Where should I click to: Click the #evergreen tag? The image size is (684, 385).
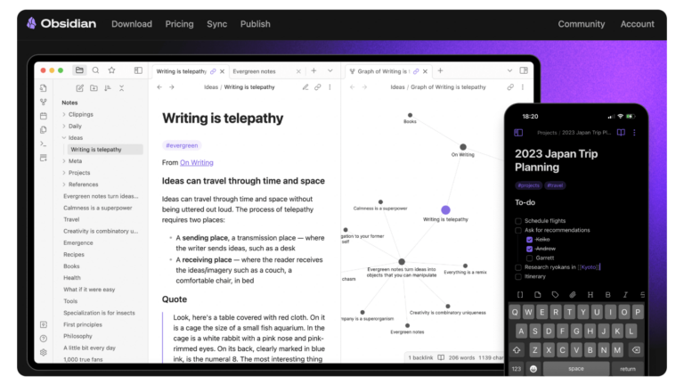click(x=182, y=145)
